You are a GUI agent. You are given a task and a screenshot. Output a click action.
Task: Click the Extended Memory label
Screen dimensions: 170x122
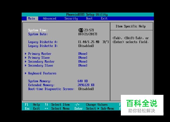coord(41,85)
